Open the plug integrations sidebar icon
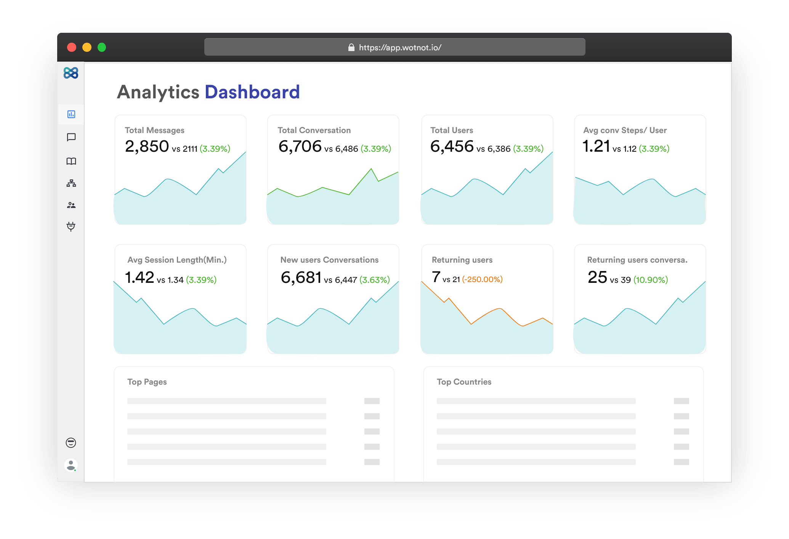Image resolution: width=789 pixels, height=539 pixels. (x=71, y=226)
